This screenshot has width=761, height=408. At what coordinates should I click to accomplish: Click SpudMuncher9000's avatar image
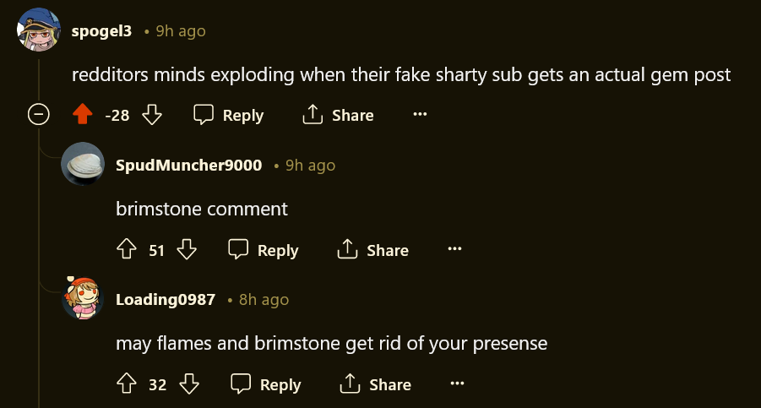[83, 164]
